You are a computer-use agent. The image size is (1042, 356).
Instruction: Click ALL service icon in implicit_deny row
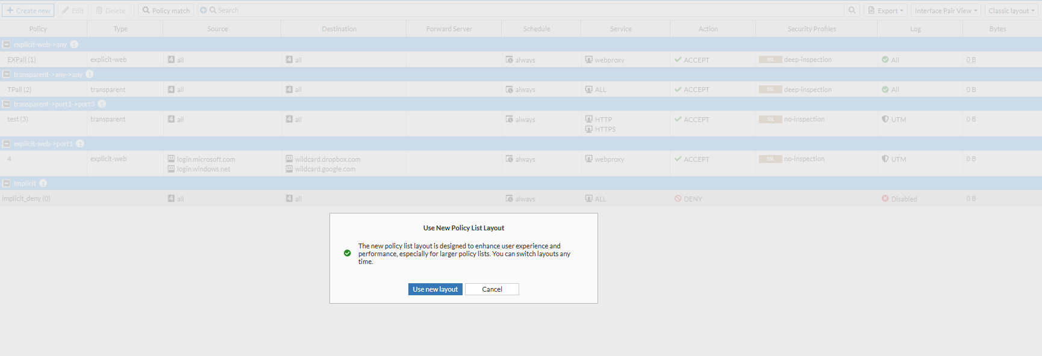coord(589,198)
